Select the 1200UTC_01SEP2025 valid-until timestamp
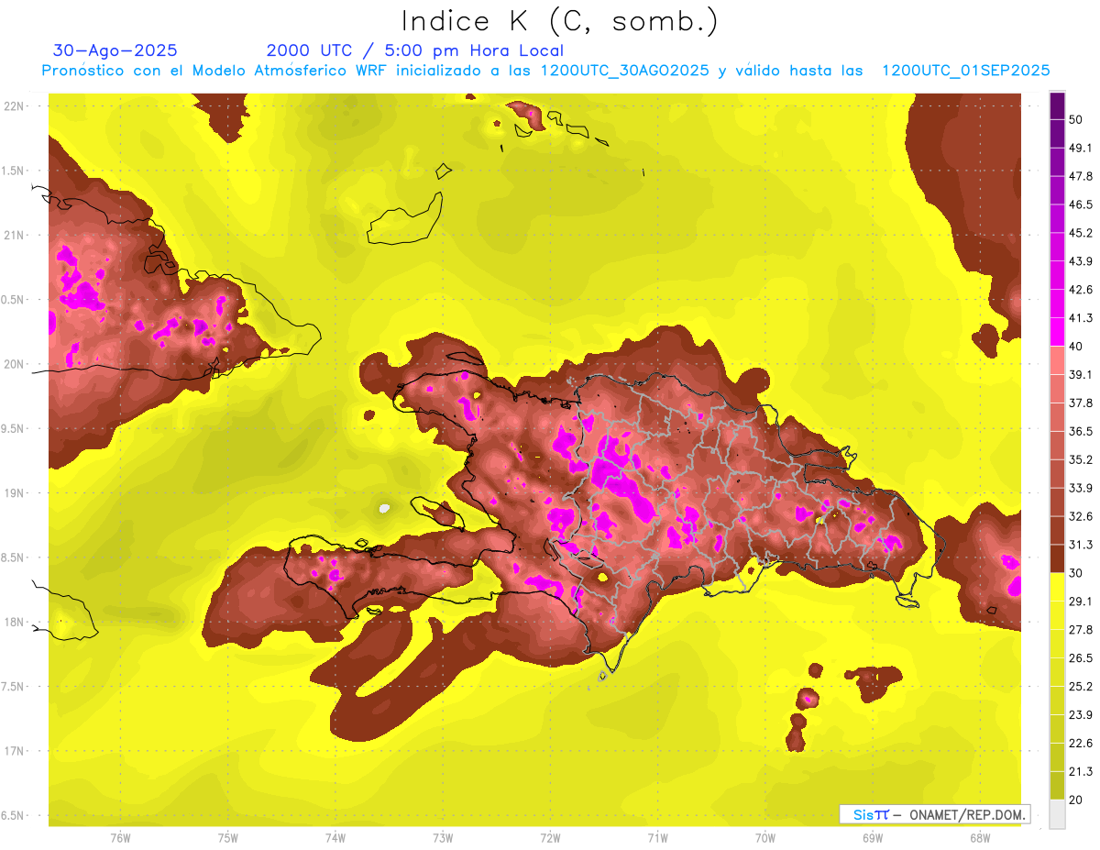The height and width of the screenshot is (850, 1100). 965,71
